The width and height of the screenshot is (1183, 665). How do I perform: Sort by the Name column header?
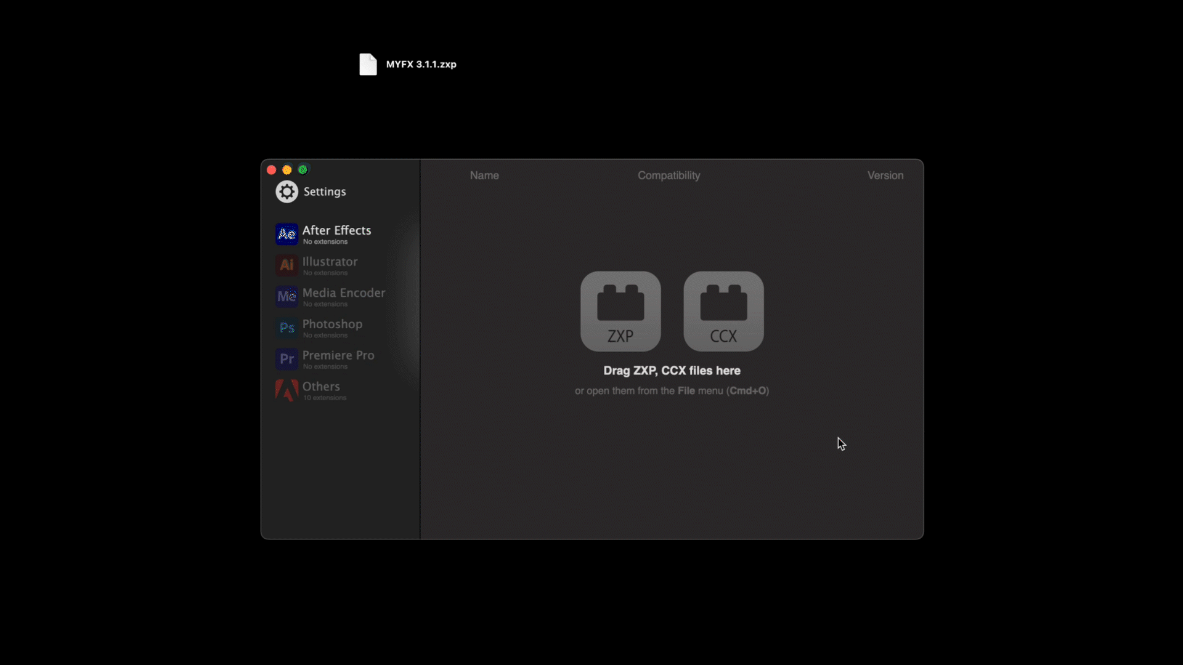[x=484, y=175]
